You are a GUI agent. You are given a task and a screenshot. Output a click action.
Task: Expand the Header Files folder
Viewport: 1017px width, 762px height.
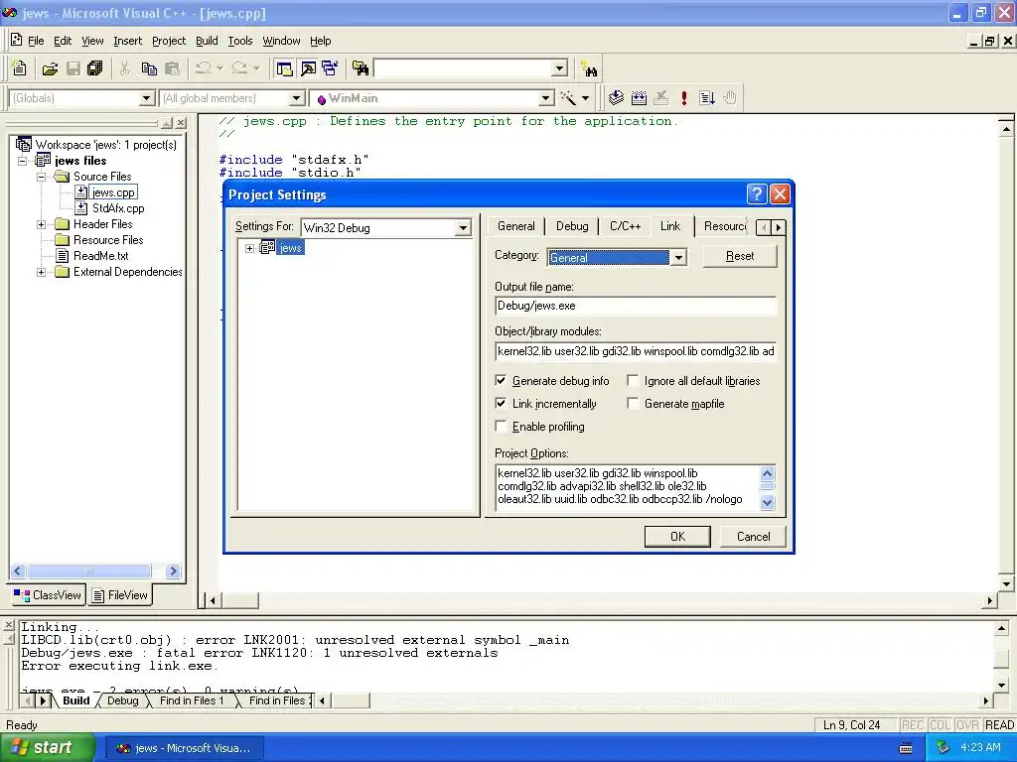[x=41, y=224]
